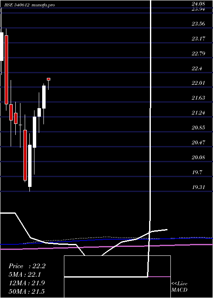The height and width of the screenshot is (298, 213).
Task: Click the 19.31 price axis label
Action: pyautogui.click(x=199, y=187)
